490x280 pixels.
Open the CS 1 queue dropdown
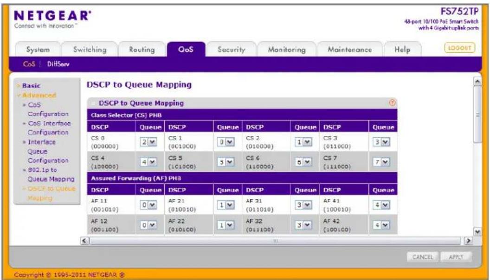[x=226, y=142]
